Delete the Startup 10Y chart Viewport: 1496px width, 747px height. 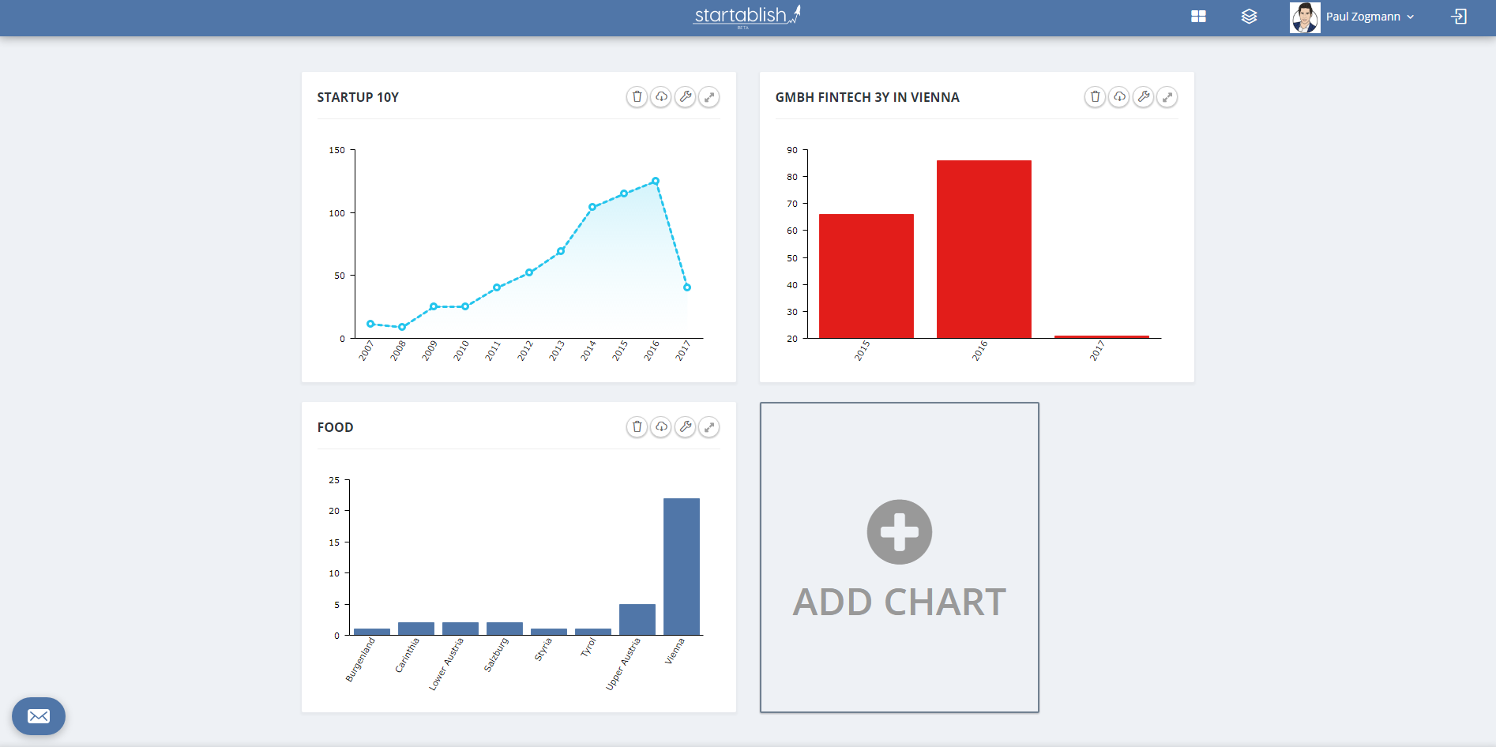[x=637, y=97]
